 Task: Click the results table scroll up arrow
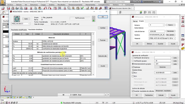[93, 34]
